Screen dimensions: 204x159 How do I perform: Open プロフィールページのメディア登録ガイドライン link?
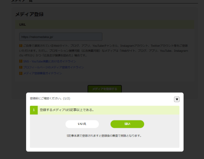pos(53,67)
